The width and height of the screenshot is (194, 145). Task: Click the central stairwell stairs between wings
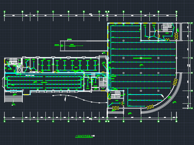pyautogui.click(x=103, y=82)
